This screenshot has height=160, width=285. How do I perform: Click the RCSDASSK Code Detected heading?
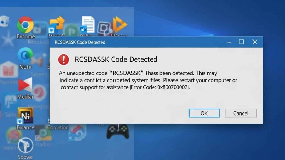pyautogui.click(x=116, y=59)
